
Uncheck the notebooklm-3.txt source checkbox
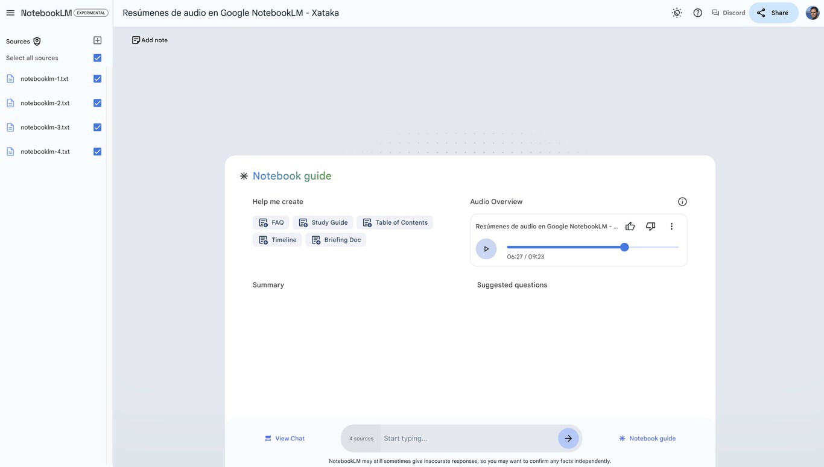pos(98,127)
